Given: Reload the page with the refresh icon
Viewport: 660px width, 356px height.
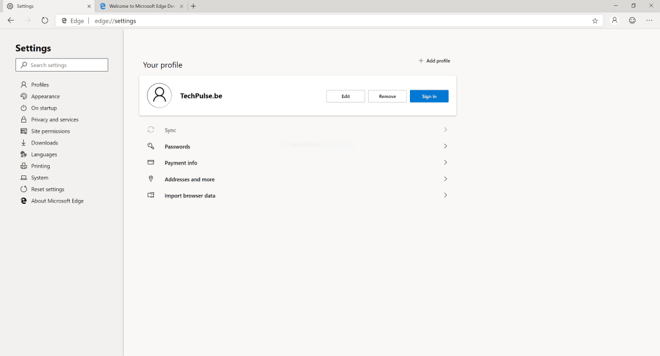Looking at the screenshot, I should pos(44,21).
